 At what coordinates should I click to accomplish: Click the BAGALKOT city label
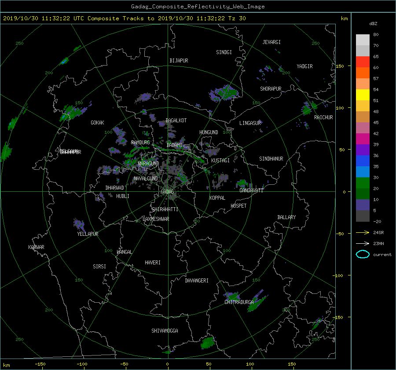[x=176, y=121]
